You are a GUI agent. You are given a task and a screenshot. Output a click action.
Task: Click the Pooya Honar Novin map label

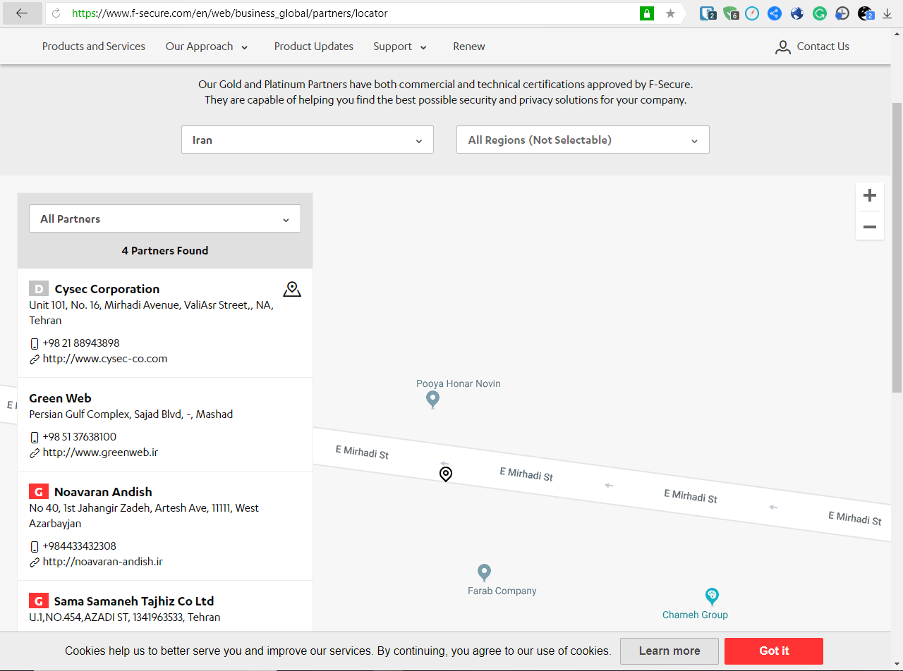(459, 384)
